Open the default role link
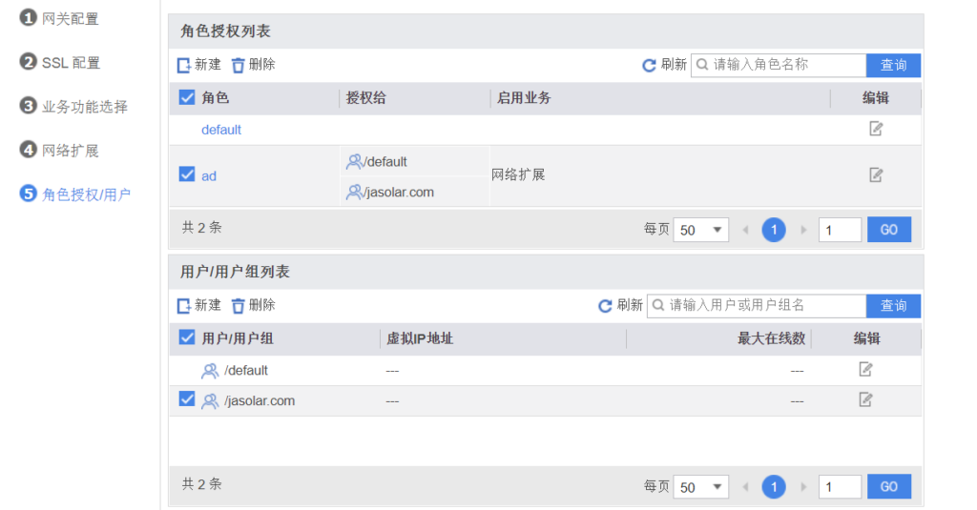Screen dimensions: 977x510 (220, 130)
